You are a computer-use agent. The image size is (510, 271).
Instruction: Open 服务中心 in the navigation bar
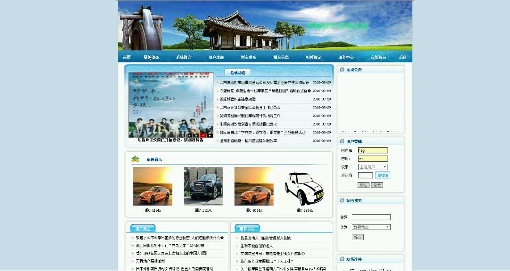(x=346, y=57)
